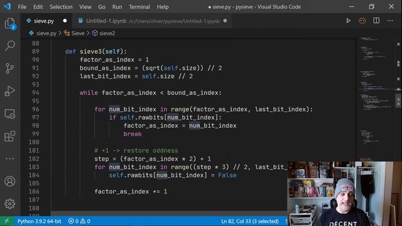Click the 'while' keyword on line 94
Screen dimensions: 402x226
pyautogui.click(x=89, y=93)
